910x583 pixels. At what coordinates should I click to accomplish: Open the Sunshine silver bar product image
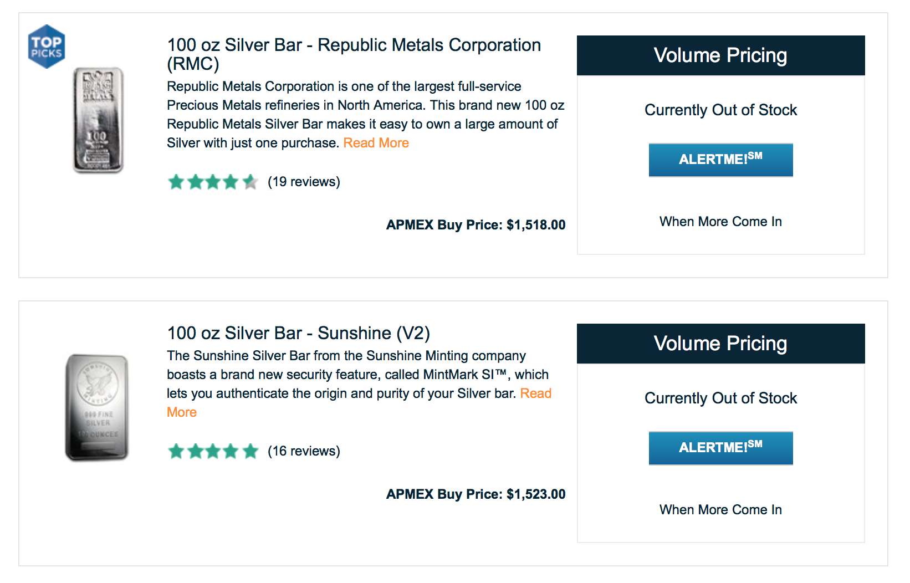point(97,407)
